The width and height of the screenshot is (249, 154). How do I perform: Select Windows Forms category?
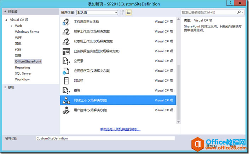pyautogui.click(x=27, y=32)
